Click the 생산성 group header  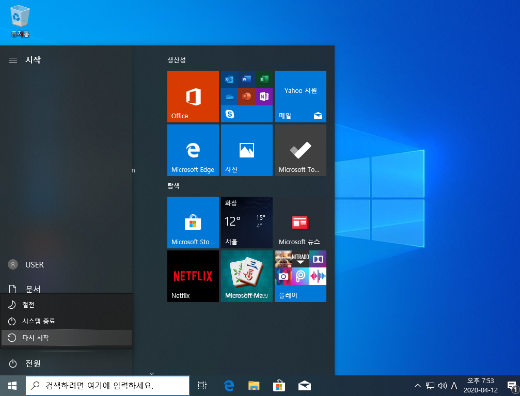pyautogui.click(x=177, y=60)
